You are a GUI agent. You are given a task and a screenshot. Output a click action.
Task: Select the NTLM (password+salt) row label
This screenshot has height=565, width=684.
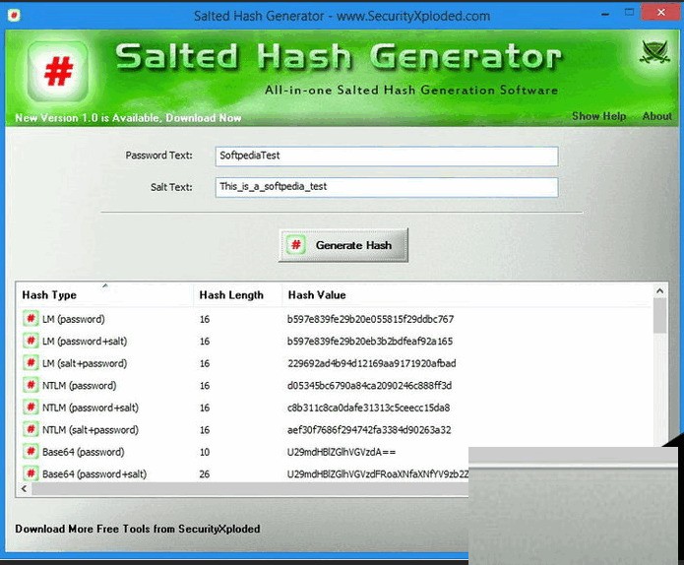click(x=91, y=408)
